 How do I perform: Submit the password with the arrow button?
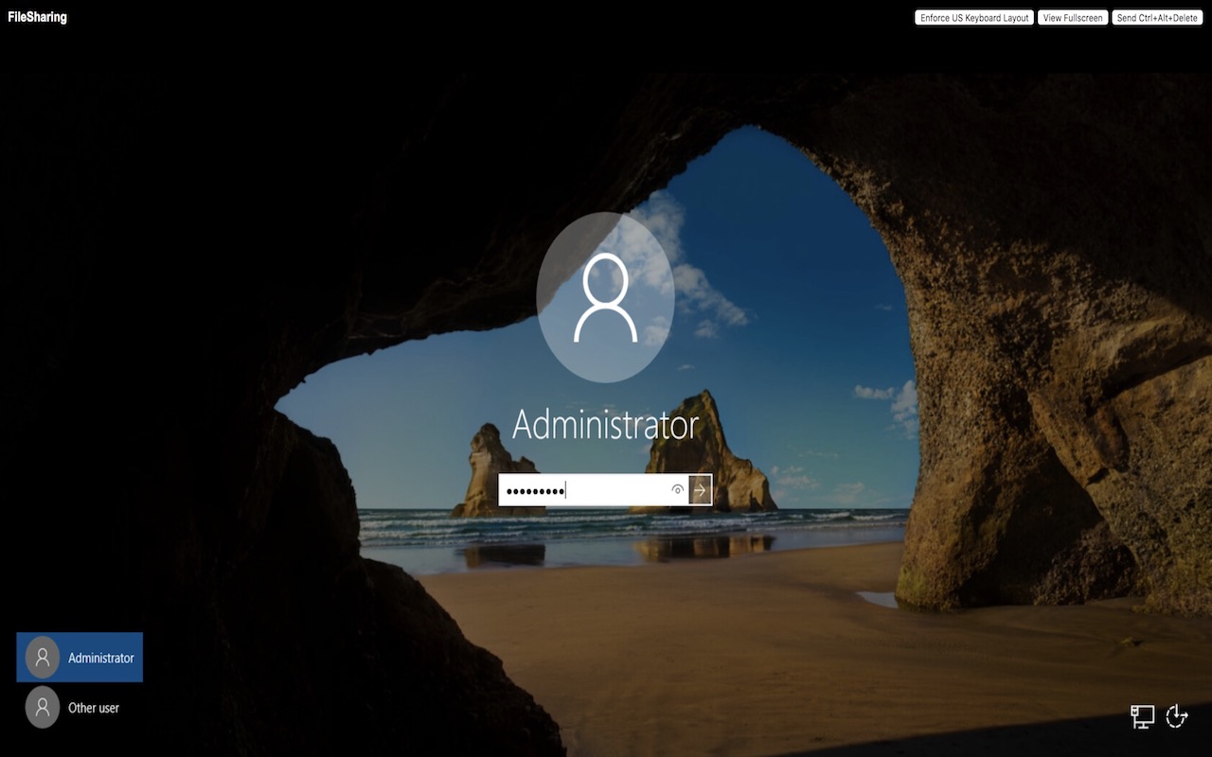[701, 489]
